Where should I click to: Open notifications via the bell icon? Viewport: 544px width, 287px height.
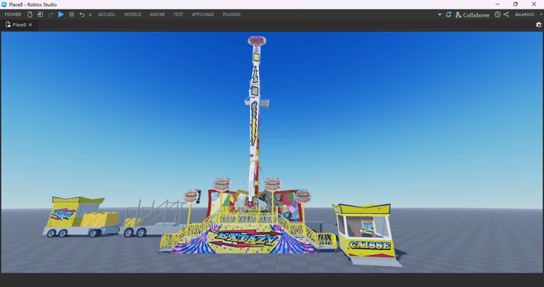[448, 14]
